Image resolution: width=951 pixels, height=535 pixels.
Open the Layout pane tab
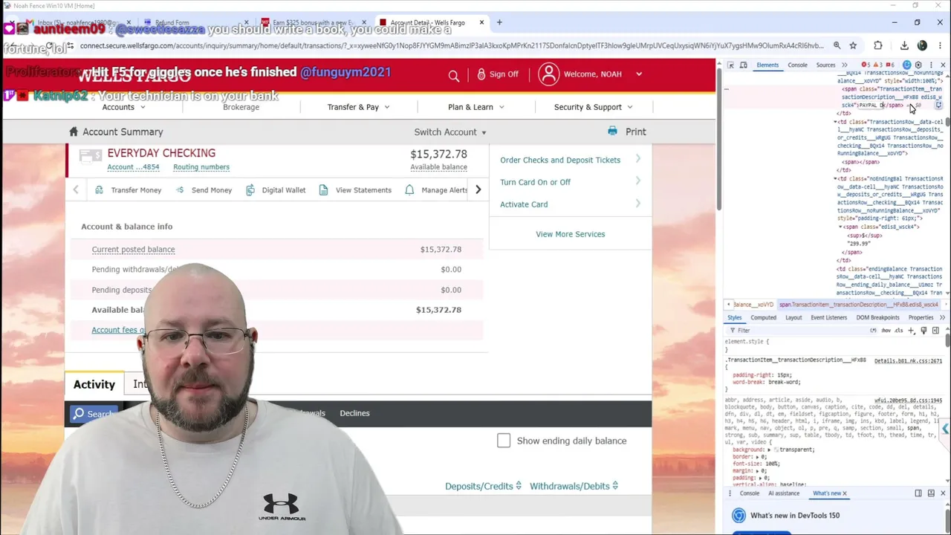(793, 317)
